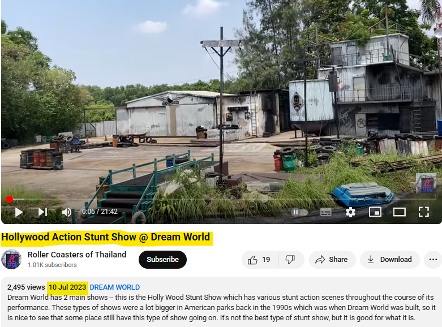Enable theater mode view
The width and height of the screenshot is (442, 327).
point(400,212)
